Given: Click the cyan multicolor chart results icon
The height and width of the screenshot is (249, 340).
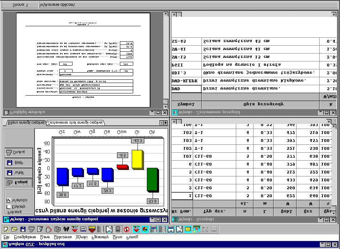Looking at the screenshot, I should click(x=197, y=229).
